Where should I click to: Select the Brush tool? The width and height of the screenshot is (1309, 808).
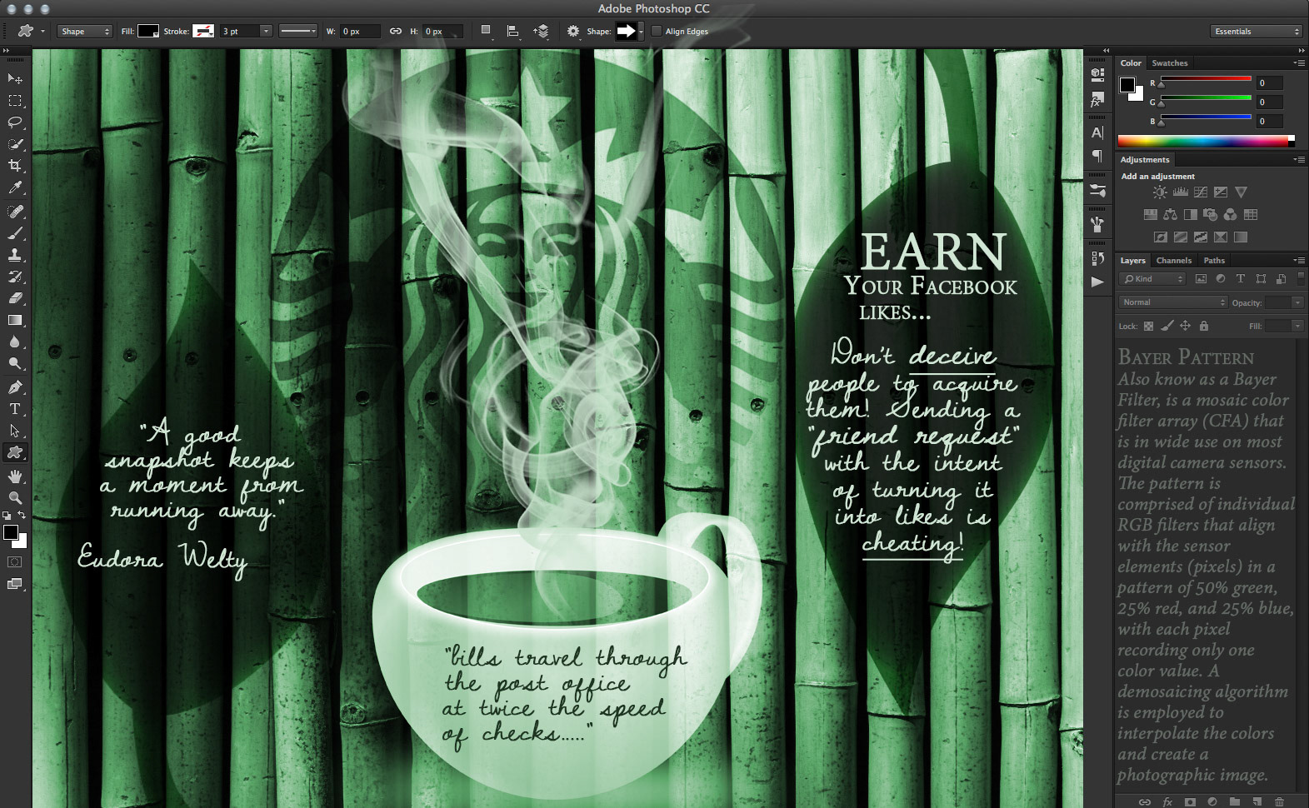pyautogui.click(x=15, y=233)
